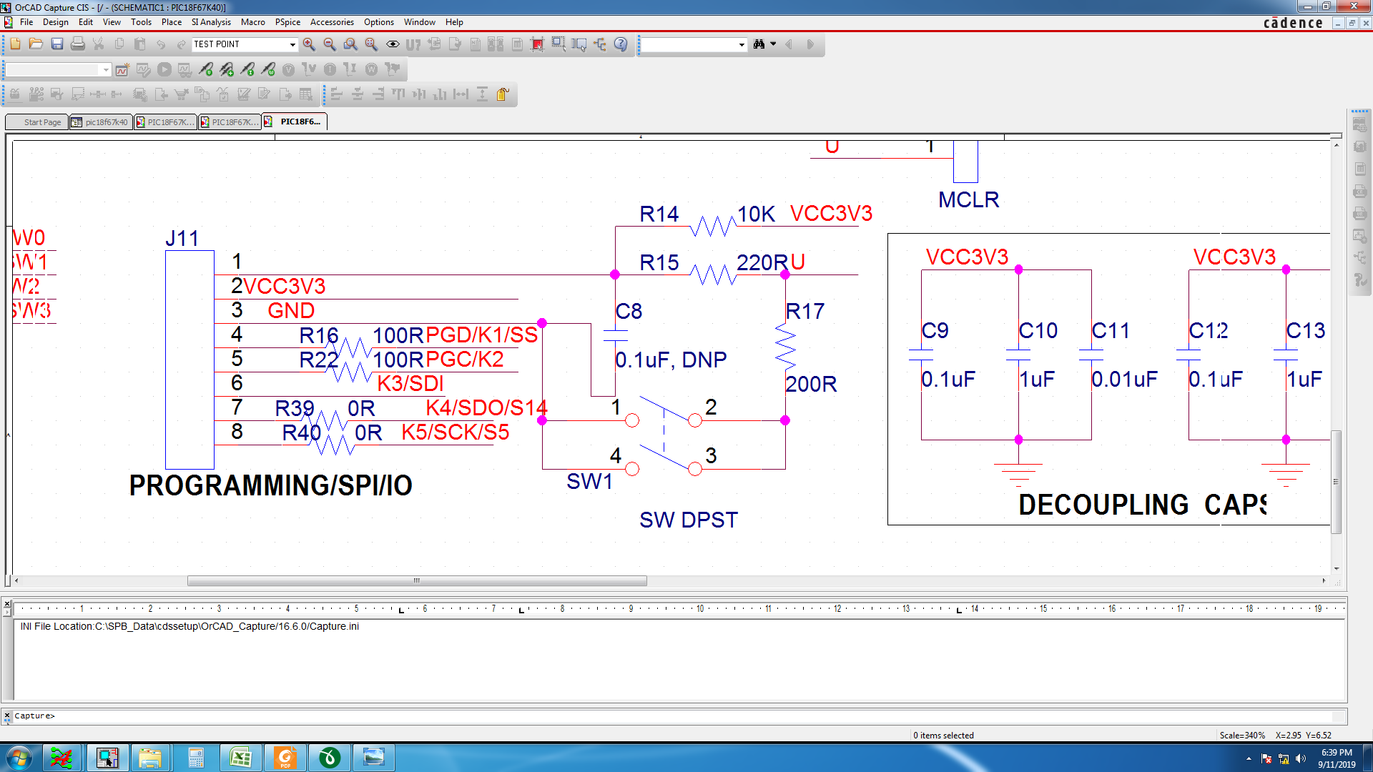Place the Voltage Differential probe marker
This screenshot has width=1373, height=772.
tap(227, 69)
